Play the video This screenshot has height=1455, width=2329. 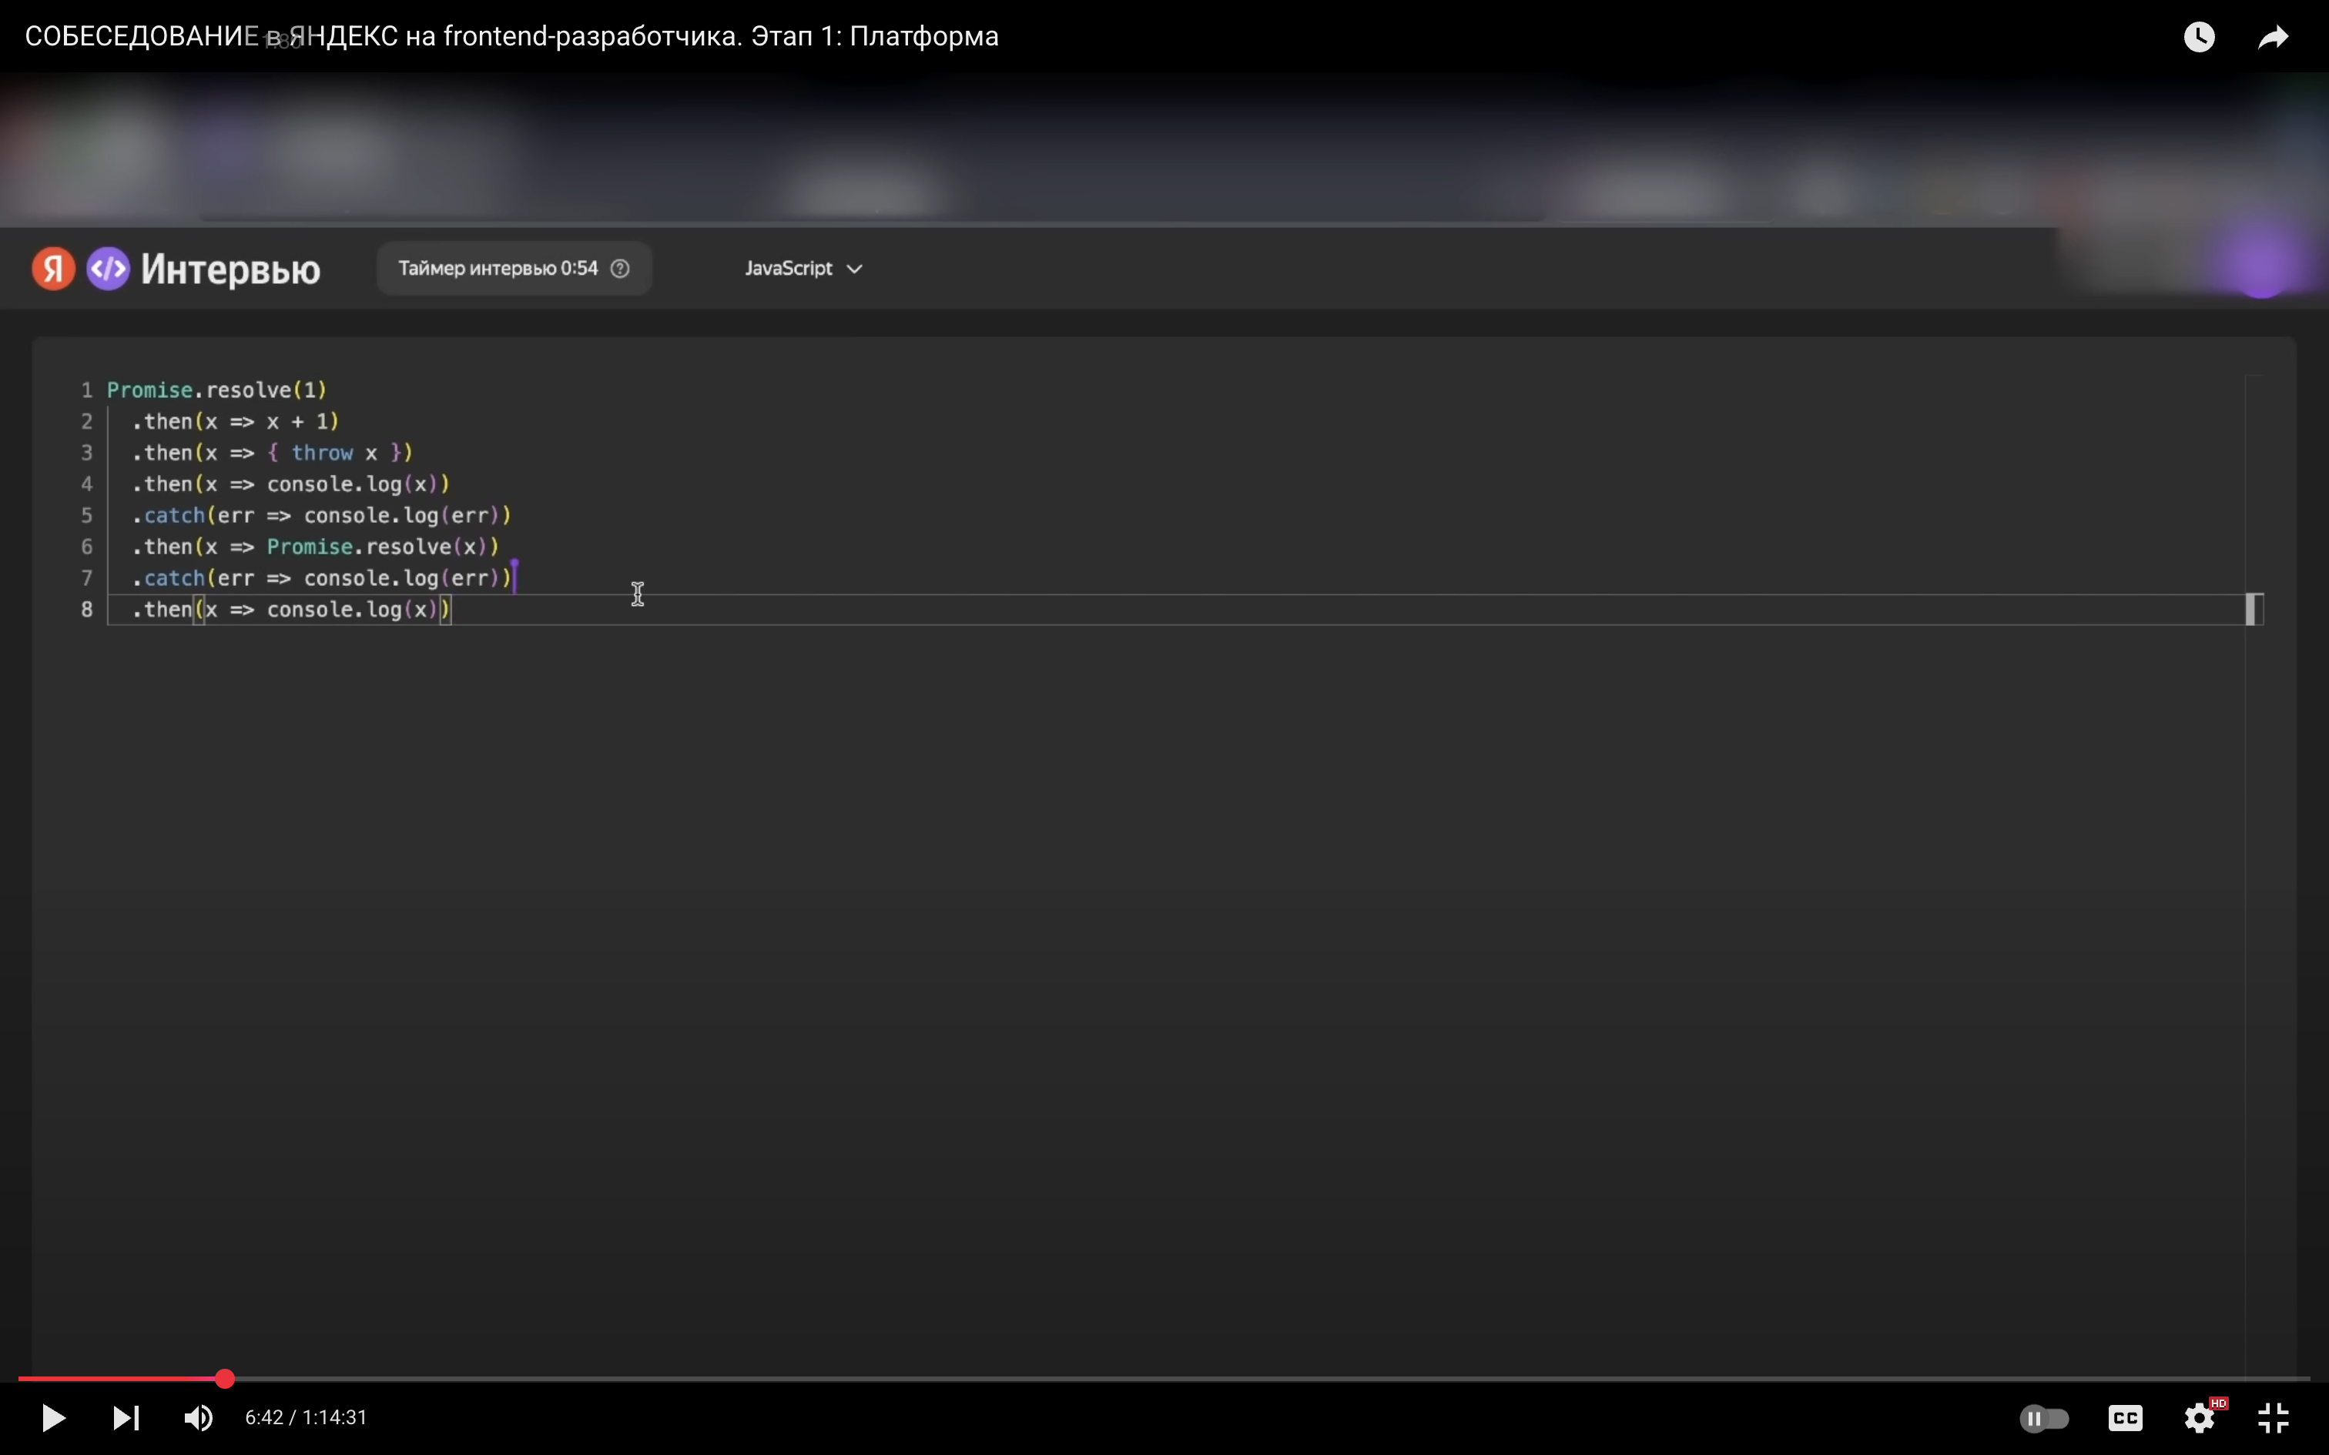[53, 1417]
